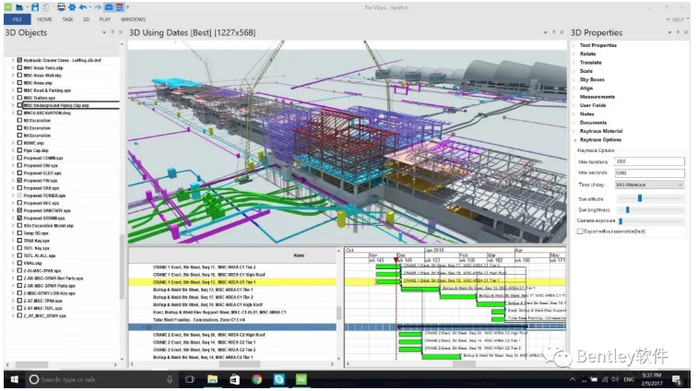Check the Pipe Cap.skp checkbox
This screenshot has width=698, height=391.
coord(19,150)
